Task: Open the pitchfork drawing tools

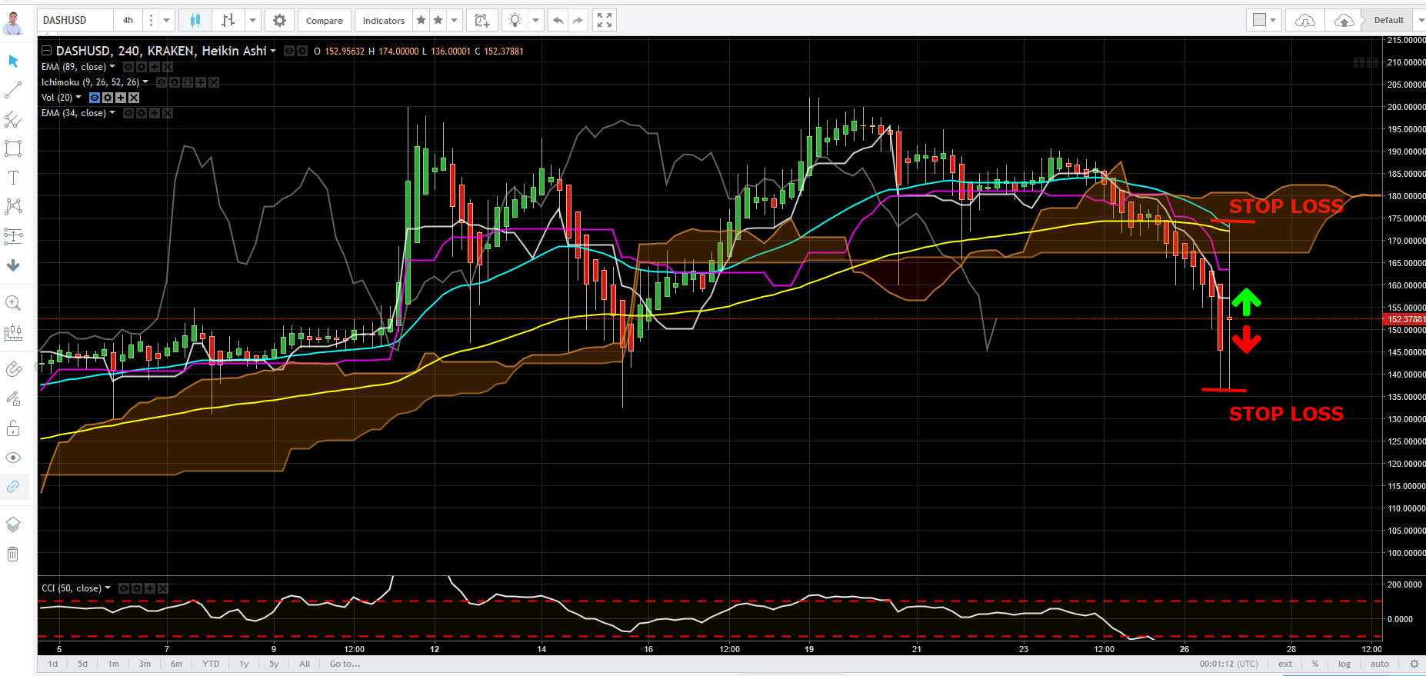Action: [13, 119]
